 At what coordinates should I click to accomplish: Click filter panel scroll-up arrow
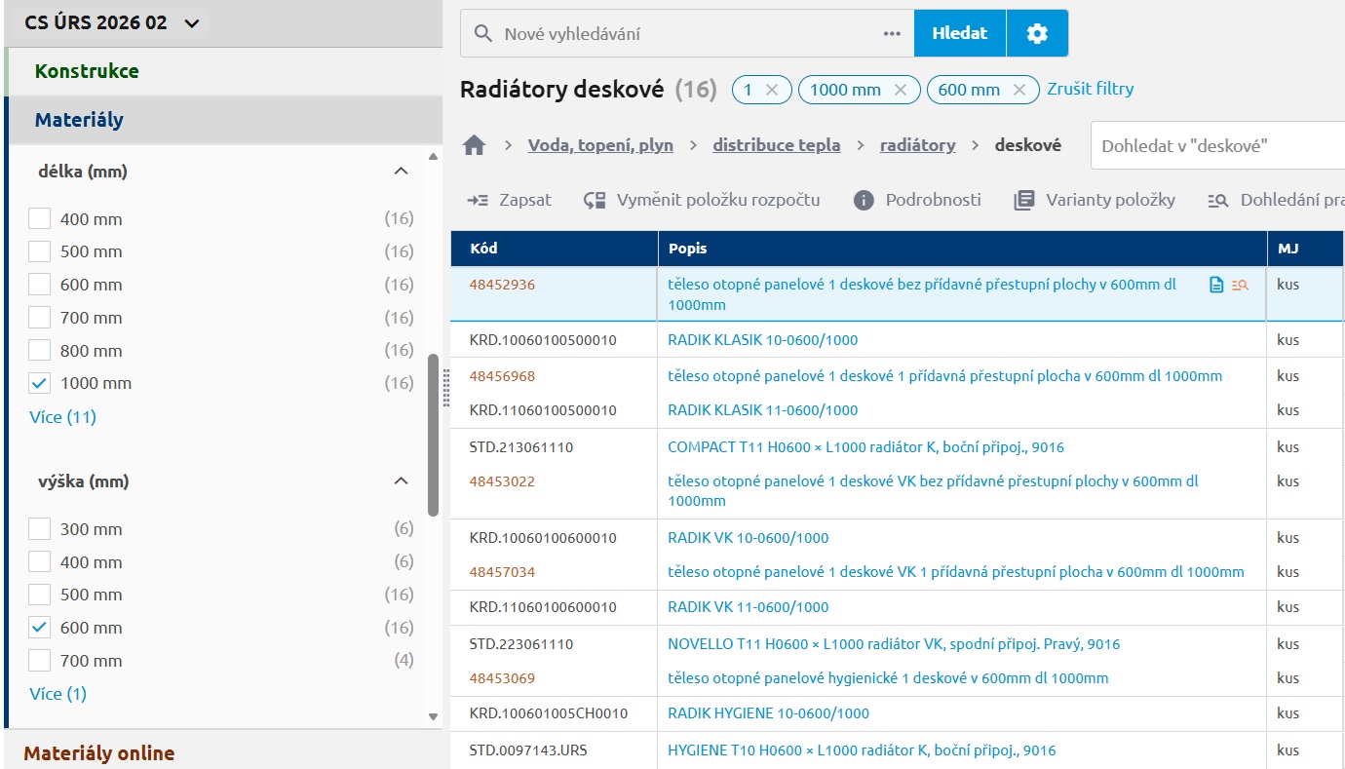434,156
